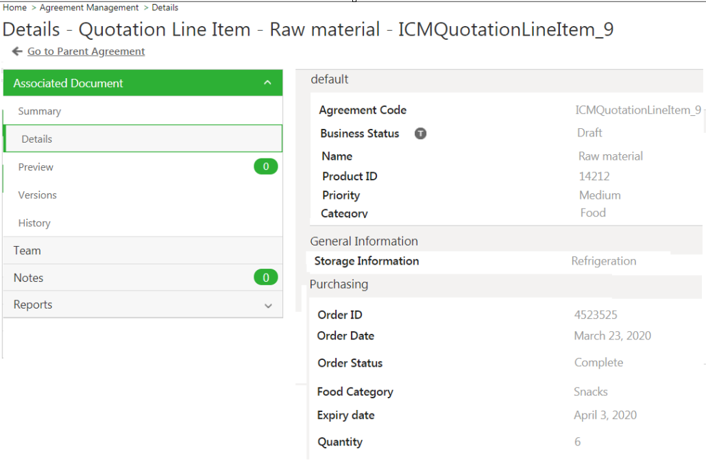Image resolution: width=706 pixels, height=460 pixels.
Task: Click the Agreement Code value
Action: (x=637, y=110)
